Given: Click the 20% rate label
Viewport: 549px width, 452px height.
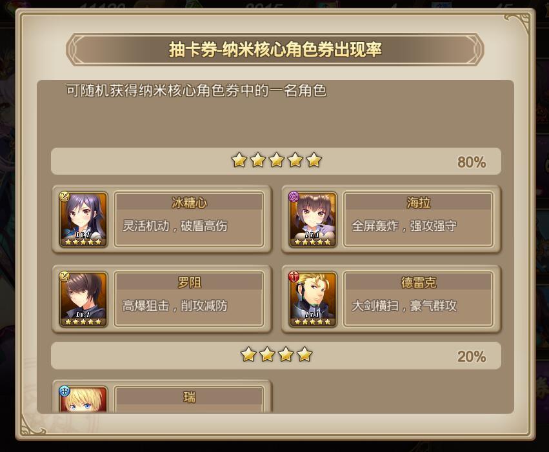Looking at the screenshot, I should 472,357.
